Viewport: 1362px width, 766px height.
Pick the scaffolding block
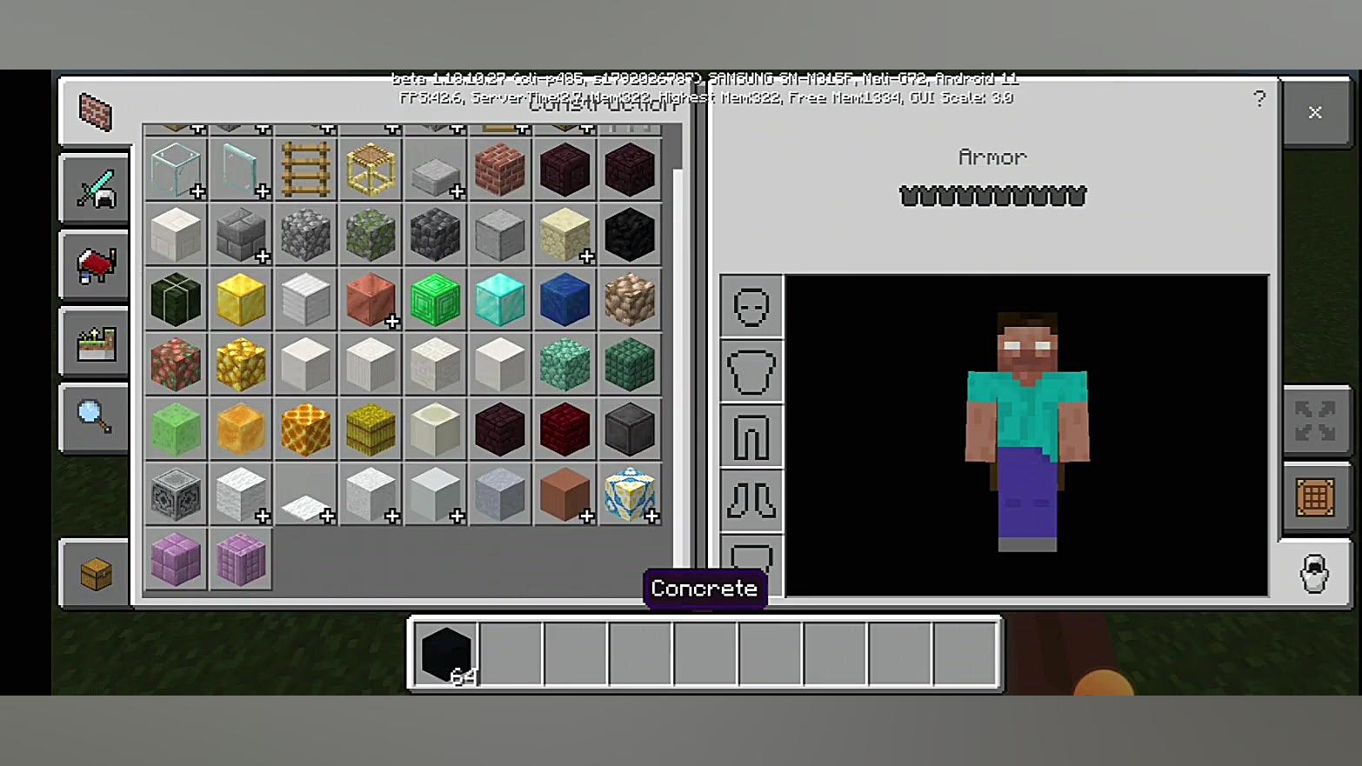point(371,170)
